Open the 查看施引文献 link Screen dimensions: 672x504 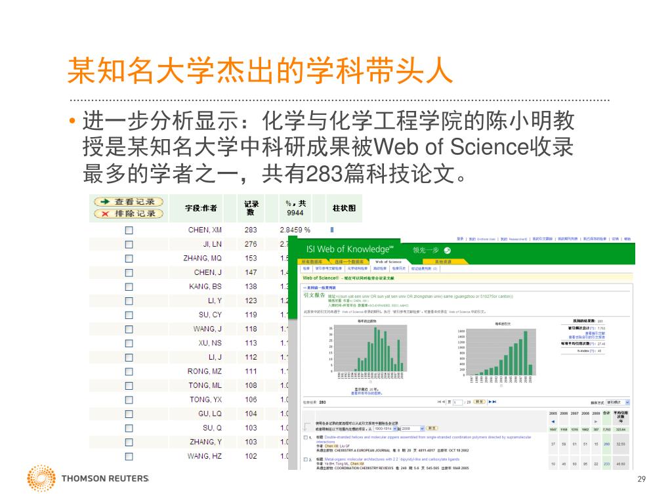[x=595, y=333]
